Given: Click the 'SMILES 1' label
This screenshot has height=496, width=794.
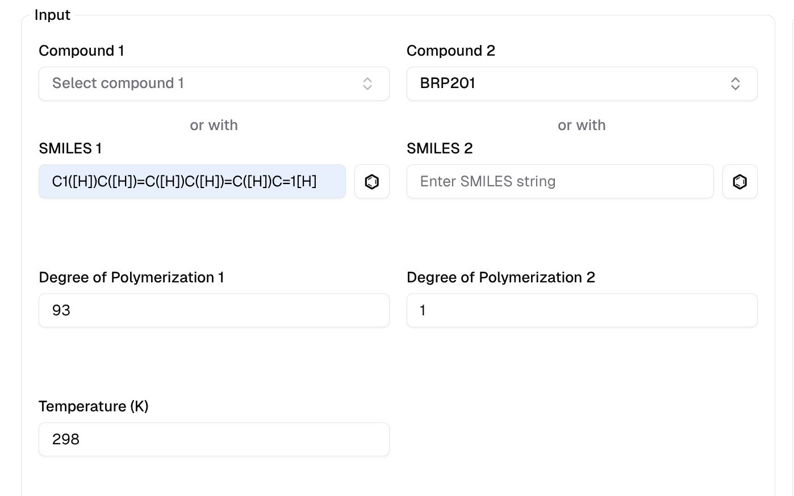Looking at the screenshot, I should (x=70, y=148).
